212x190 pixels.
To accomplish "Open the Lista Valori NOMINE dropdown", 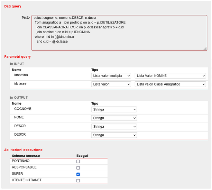I will (x=170, y=76).
